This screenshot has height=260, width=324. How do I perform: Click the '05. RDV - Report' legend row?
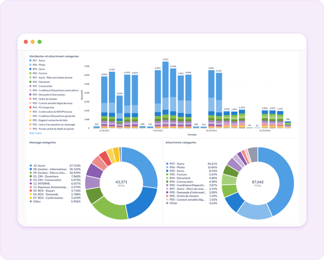[x=55, y=191]
